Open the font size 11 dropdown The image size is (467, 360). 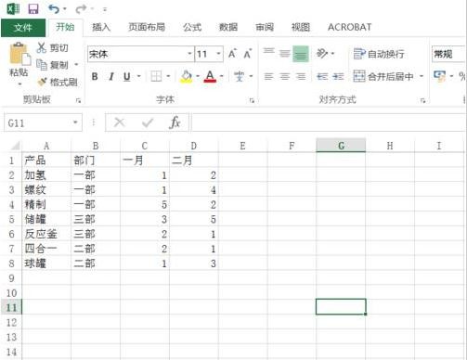pos(218,54)
